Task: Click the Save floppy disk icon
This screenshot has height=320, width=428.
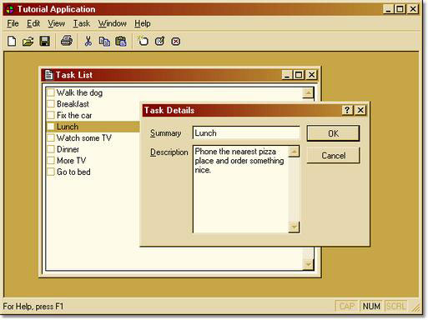Action: [45, 41]
